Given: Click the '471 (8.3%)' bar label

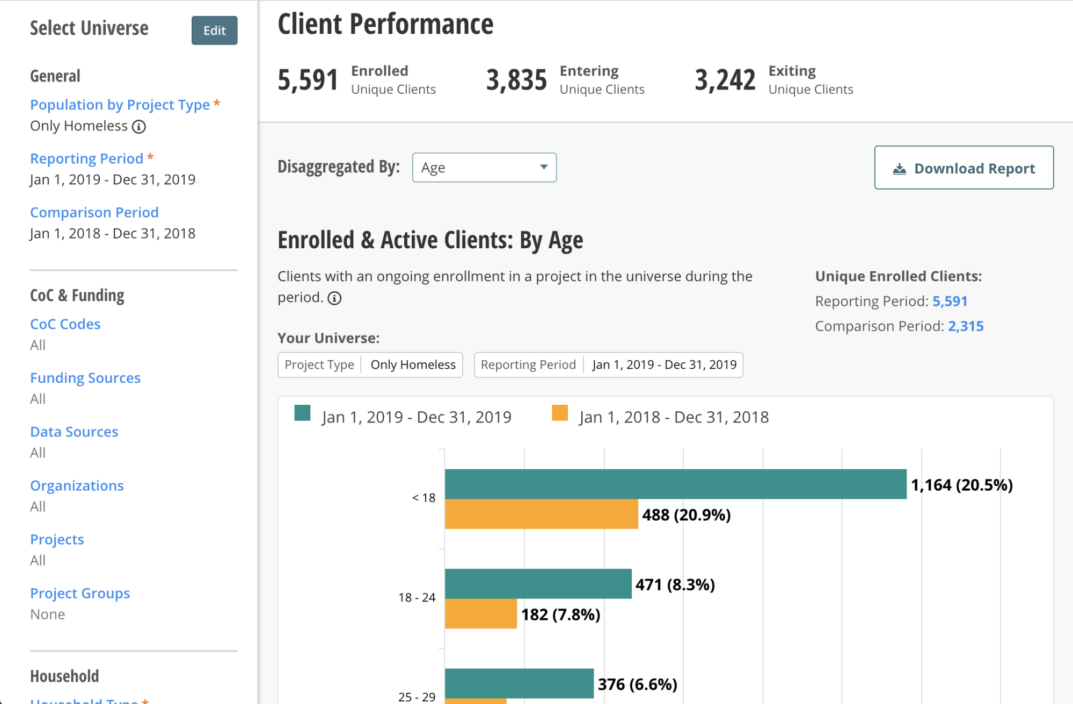Looking at the screenshot, I should pos(675,585).
